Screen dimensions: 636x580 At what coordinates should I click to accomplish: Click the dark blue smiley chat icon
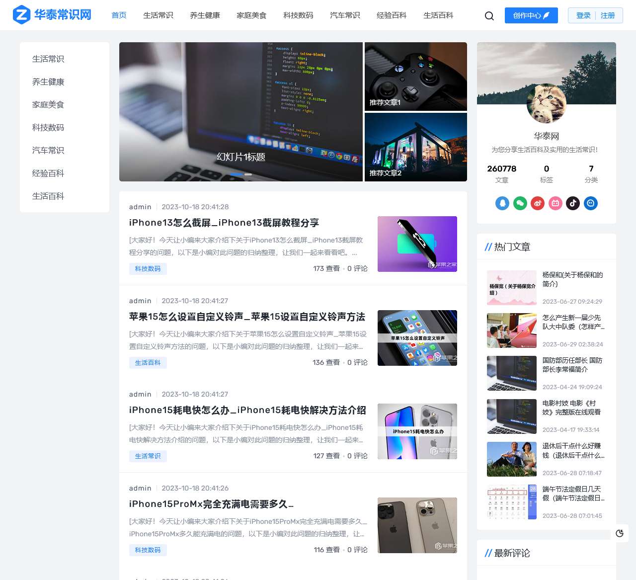point(591,203)
